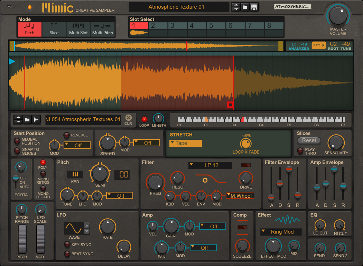Enable BEAT SYNC for the LFO
This screenshot has width=363, height=266.
click(67, 254)
